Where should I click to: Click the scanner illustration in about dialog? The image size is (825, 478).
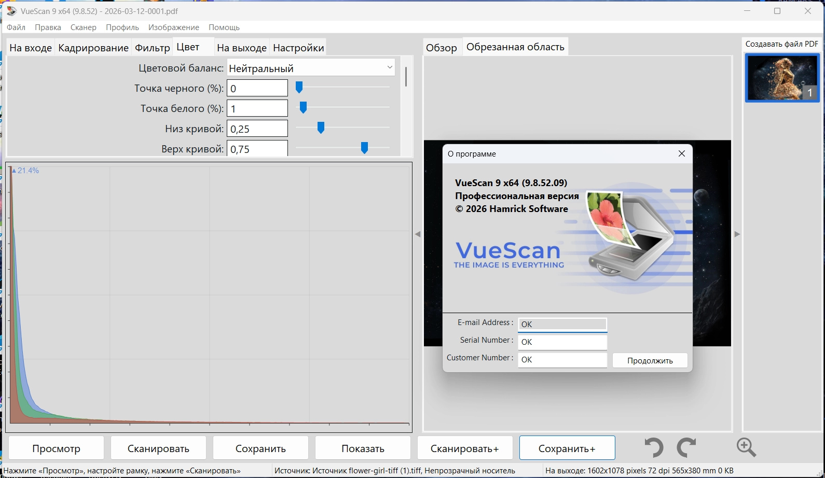pos(630,237)
